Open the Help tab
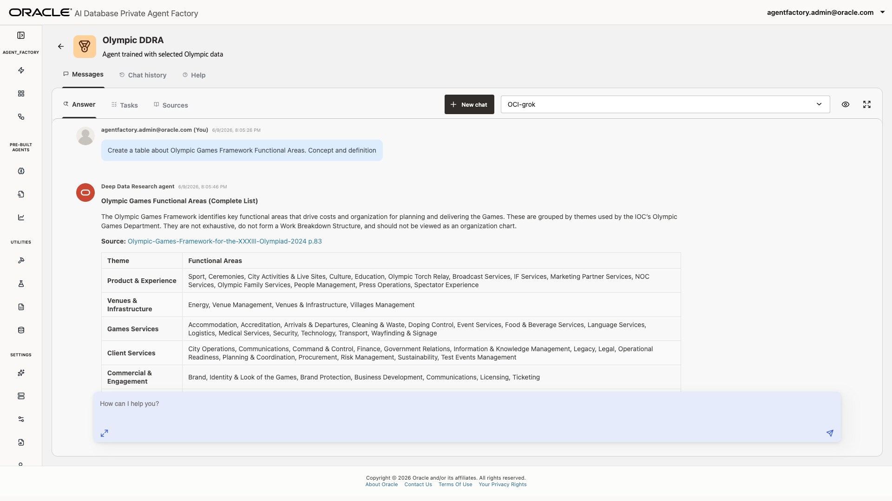Viewport: 892px width, 501px height. (194, 75)
